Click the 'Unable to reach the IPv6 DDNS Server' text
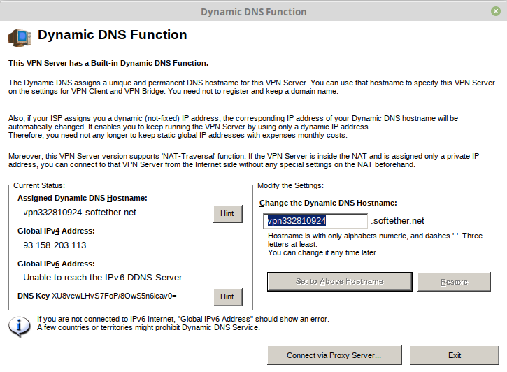 click(103, 278)
